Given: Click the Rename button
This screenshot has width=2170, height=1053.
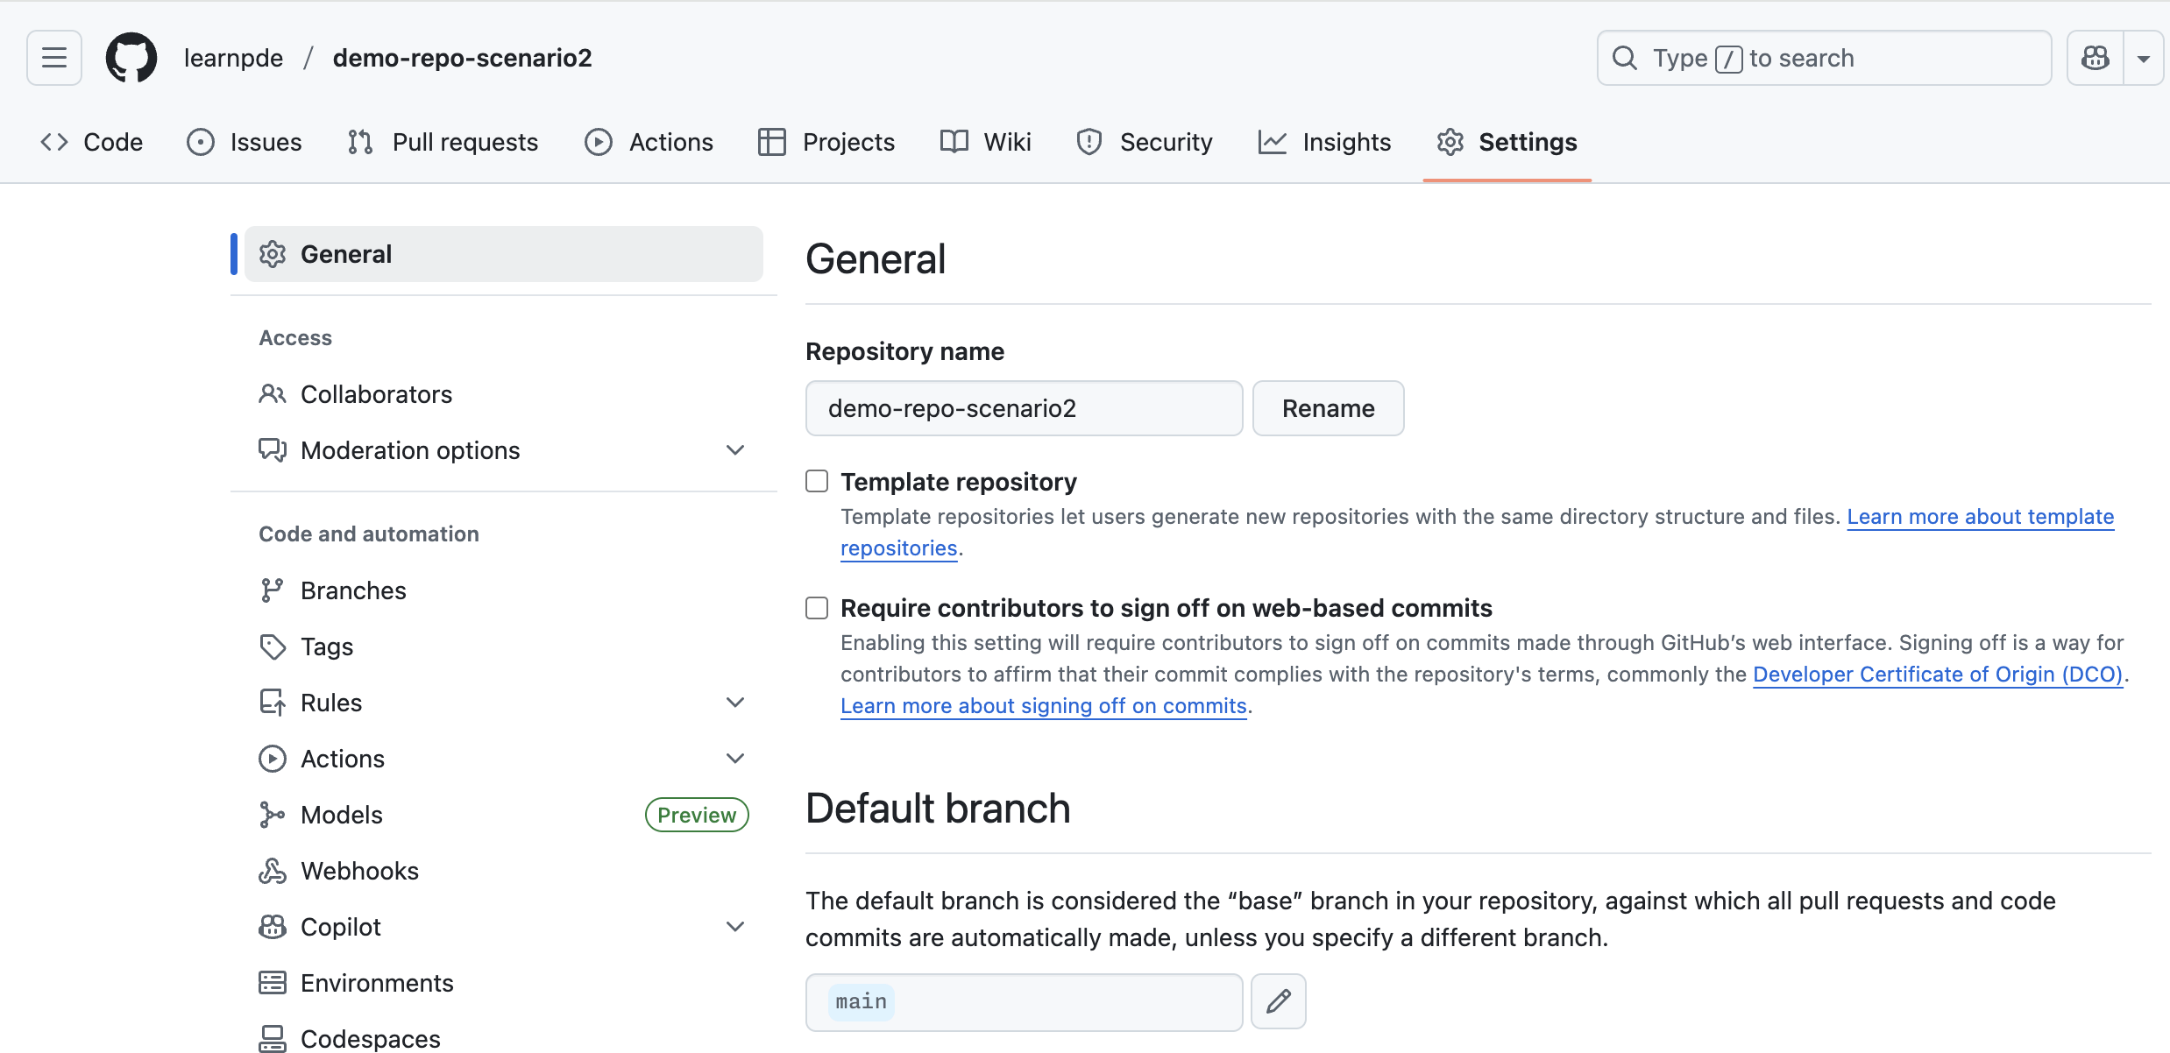Looking at the screenshot, I should [x=1328, y=408].
